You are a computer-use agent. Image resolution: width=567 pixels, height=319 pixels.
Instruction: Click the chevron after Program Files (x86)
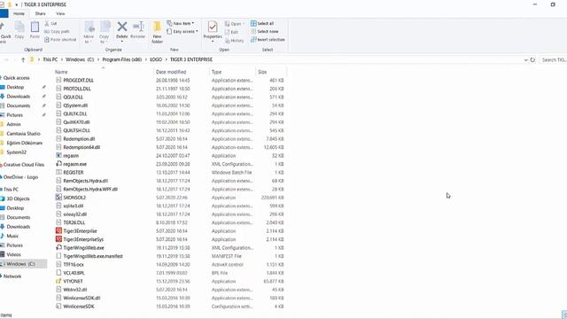tap(145, 59)
